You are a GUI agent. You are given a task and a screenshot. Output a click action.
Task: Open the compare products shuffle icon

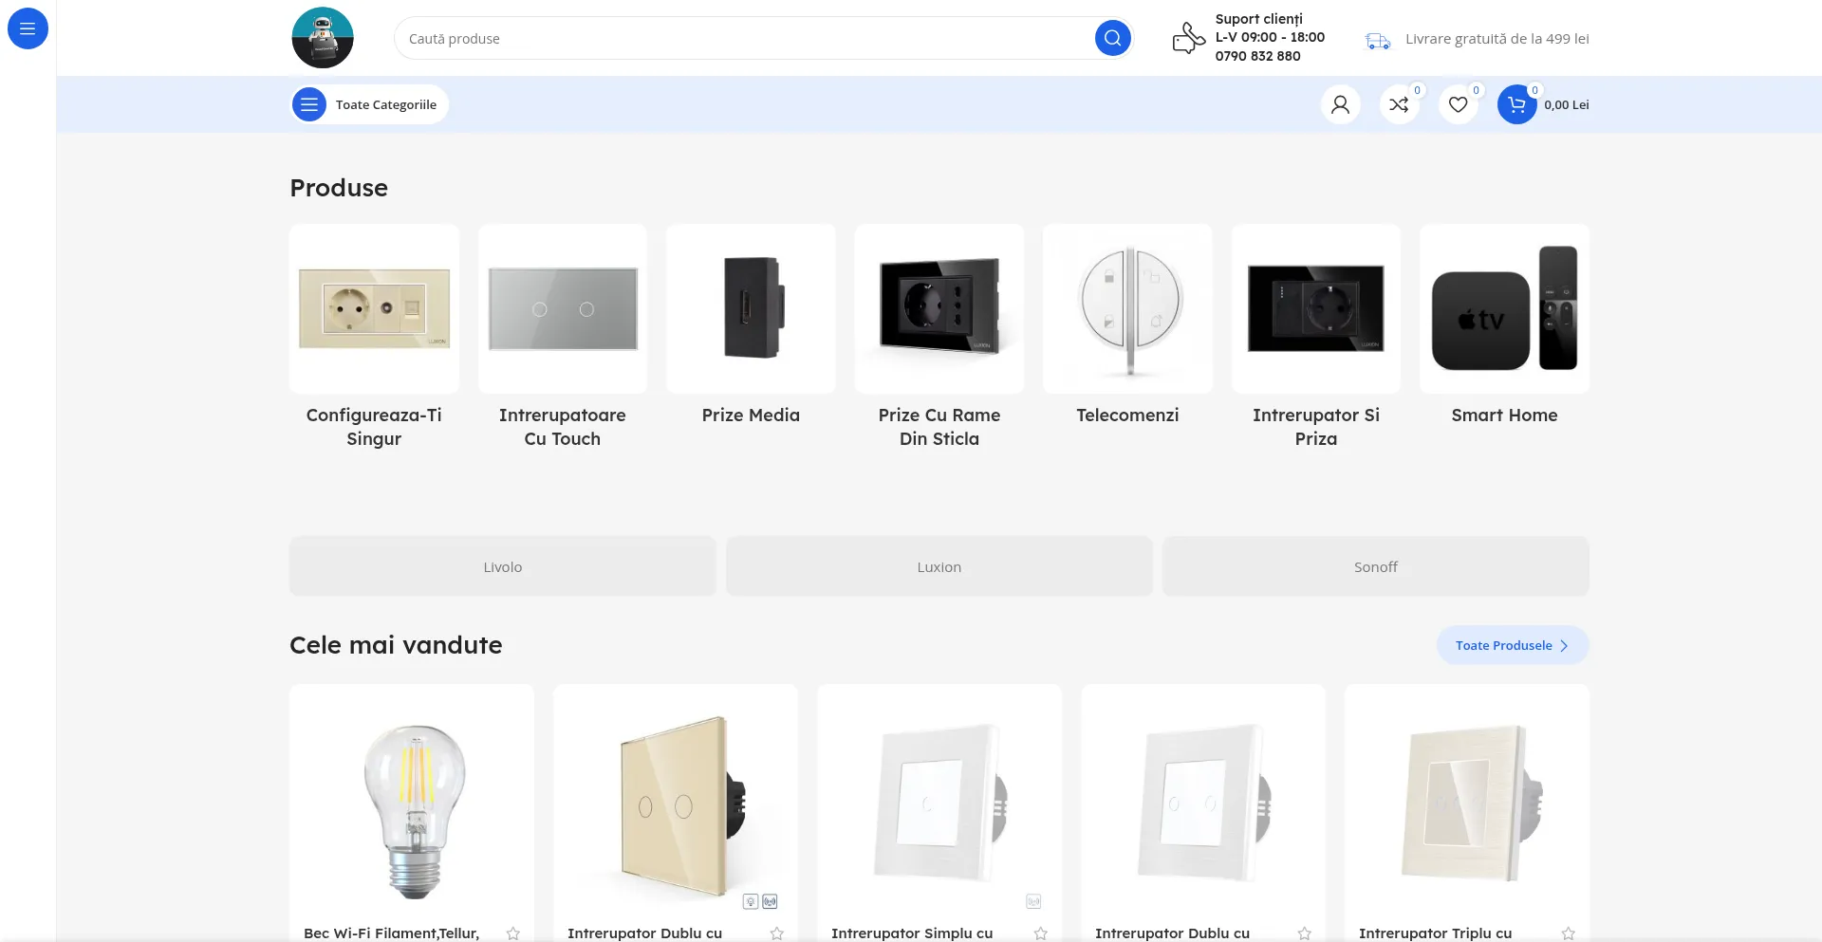click(x=1399, y=104)
